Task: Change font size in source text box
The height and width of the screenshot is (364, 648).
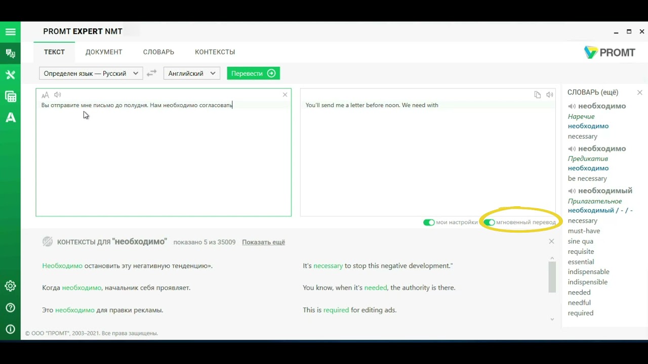Action: 45,95
